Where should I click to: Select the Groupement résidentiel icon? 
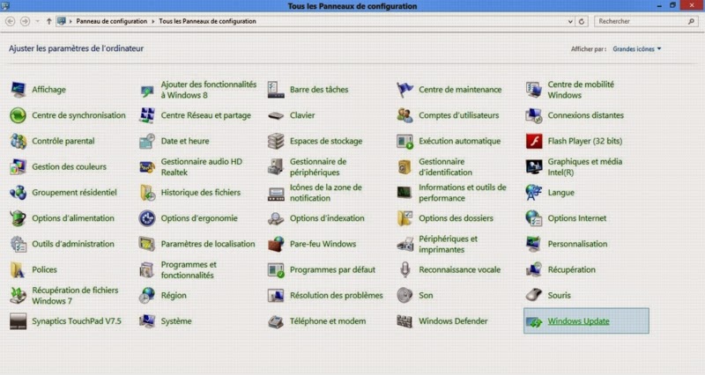19,193
